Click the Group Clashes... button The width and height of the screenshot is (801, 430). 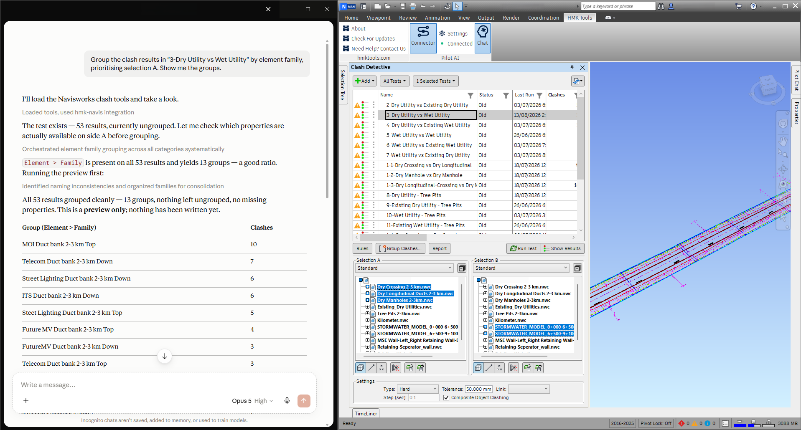(401, 248)
